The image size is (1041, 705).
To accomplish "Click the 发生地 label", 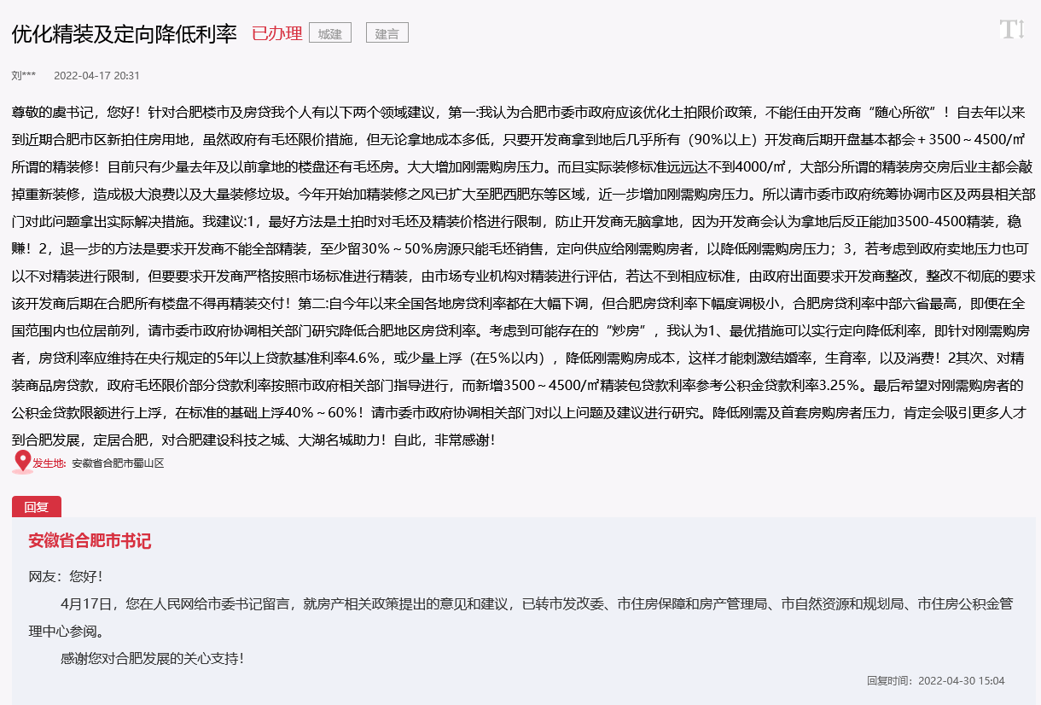I will (49, 463).
